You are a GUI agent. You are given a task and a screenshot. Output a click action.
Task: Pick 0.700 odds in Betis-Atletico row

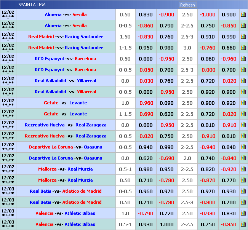pos(229,202)
